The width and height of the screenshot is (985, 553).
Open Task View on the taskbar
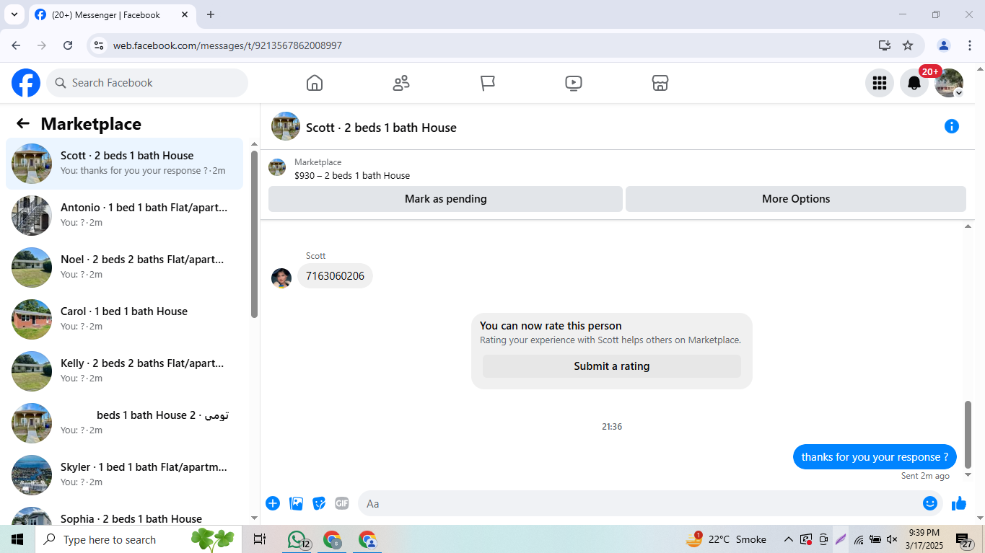click(x=260, y=539)
